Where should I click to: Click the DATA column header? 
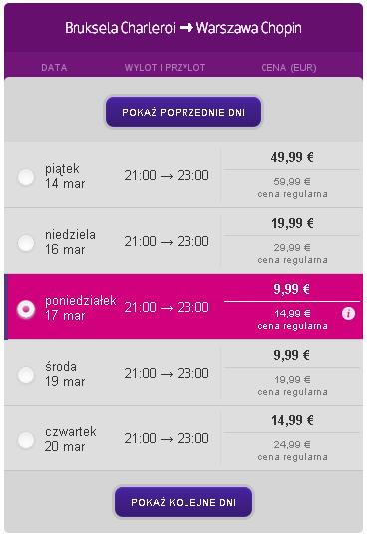point(54,68)
